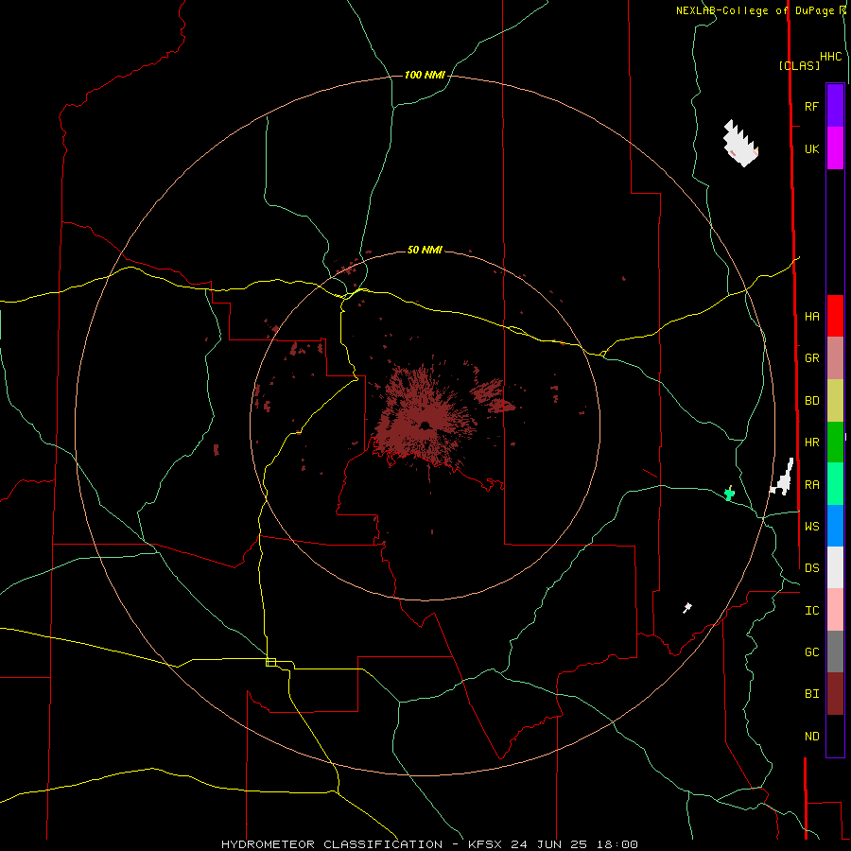Viewport: 851px width, 851px height.
Task: Click the ND black legend swatch
Action: click(835, 736)
